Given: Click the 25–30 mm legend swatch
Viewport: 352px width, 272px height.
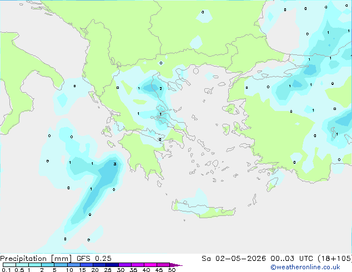Looking at the screenshot, I should (x=112, y=265).
